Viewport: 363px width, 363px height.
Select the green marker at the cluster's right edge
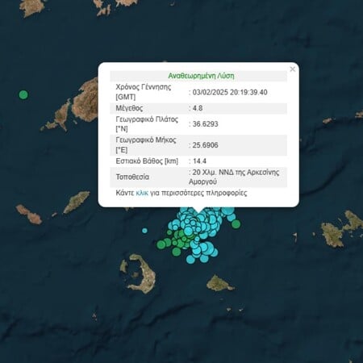pyautogui.click(x=236, y=224)
